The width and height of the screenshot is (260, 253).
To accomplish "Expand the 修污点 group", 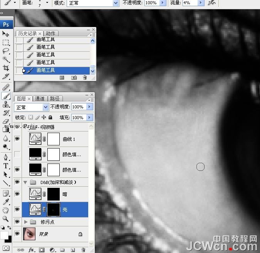I will 26,222.
